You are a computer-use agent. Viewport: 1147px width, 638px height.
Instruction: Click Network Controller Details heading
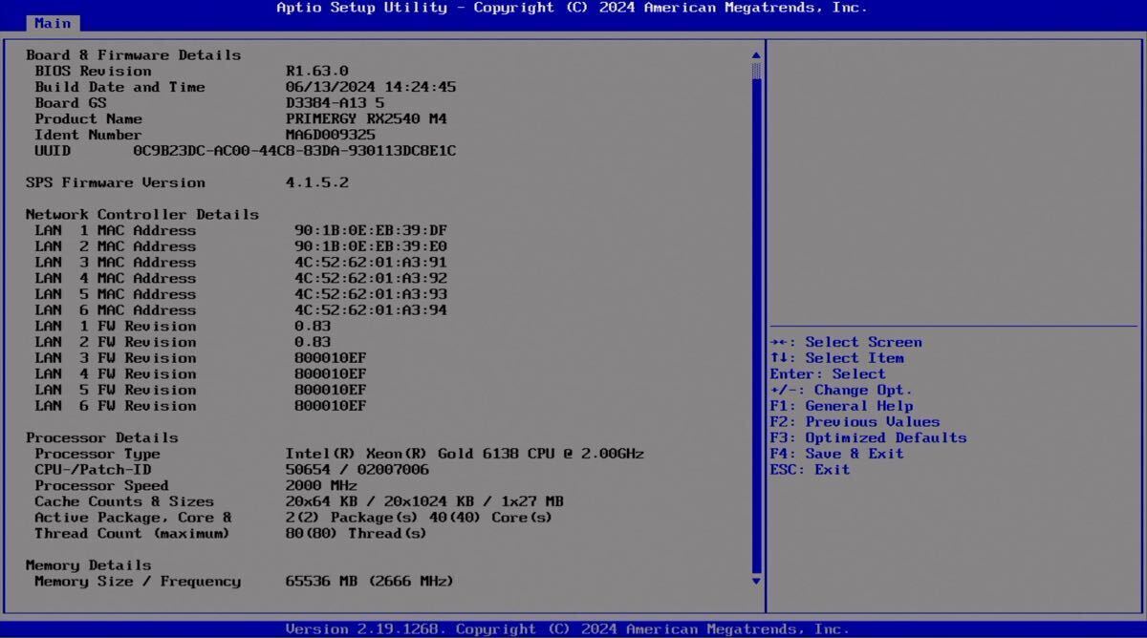click(x=142, y=215)
